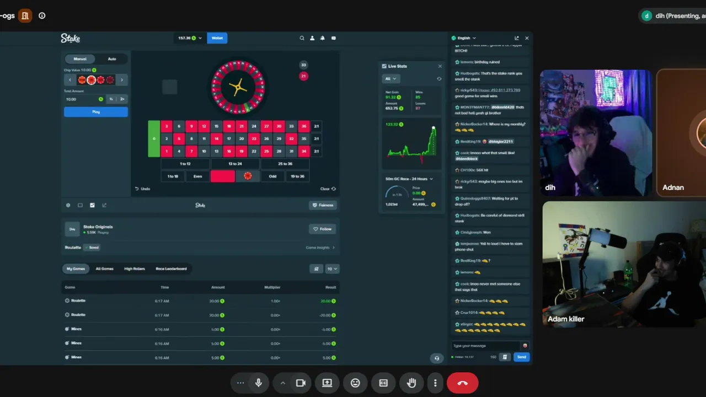Toggle the live stats chart icon
This screenshot has height=397, width=706.
tap(92, 205)
